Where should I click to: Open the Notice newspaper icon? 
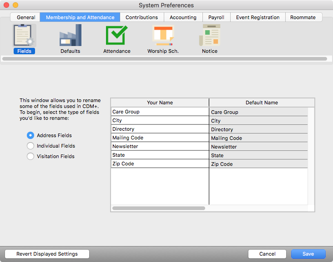point(209,36)
